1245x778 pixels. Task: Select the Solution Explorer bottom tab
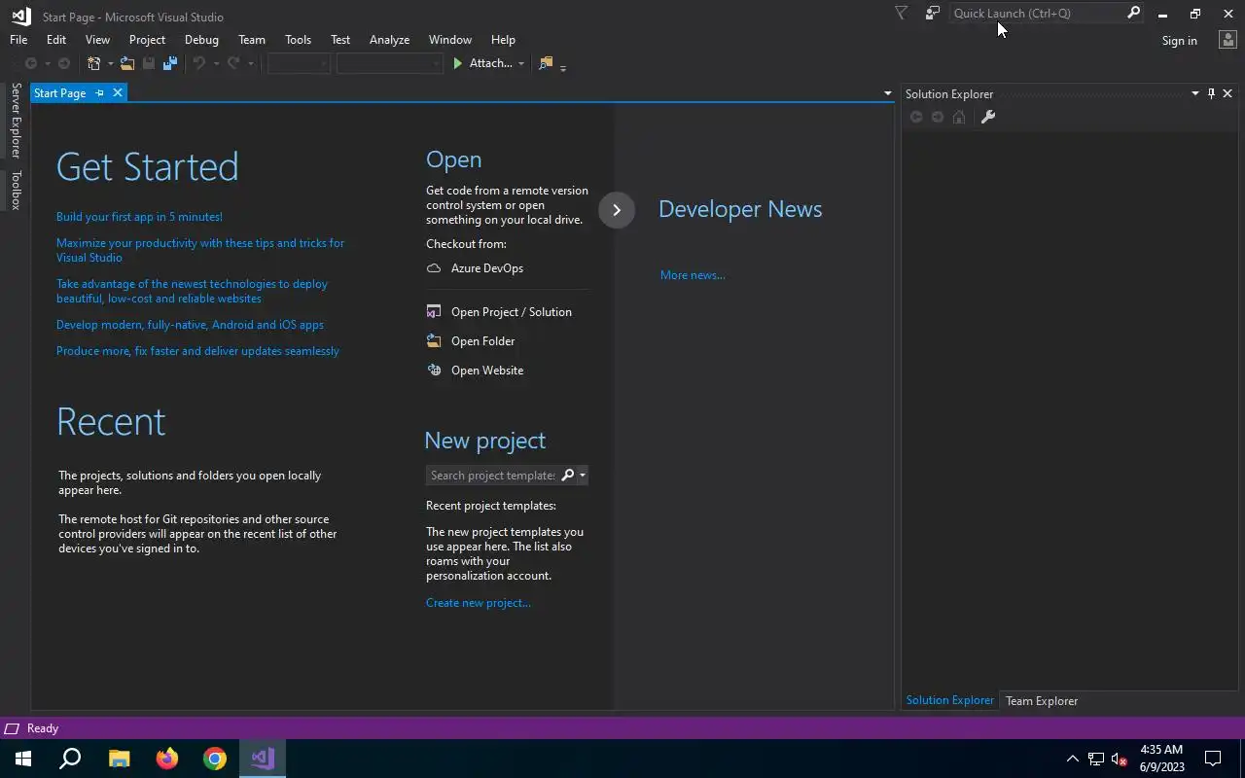[950, 700]
